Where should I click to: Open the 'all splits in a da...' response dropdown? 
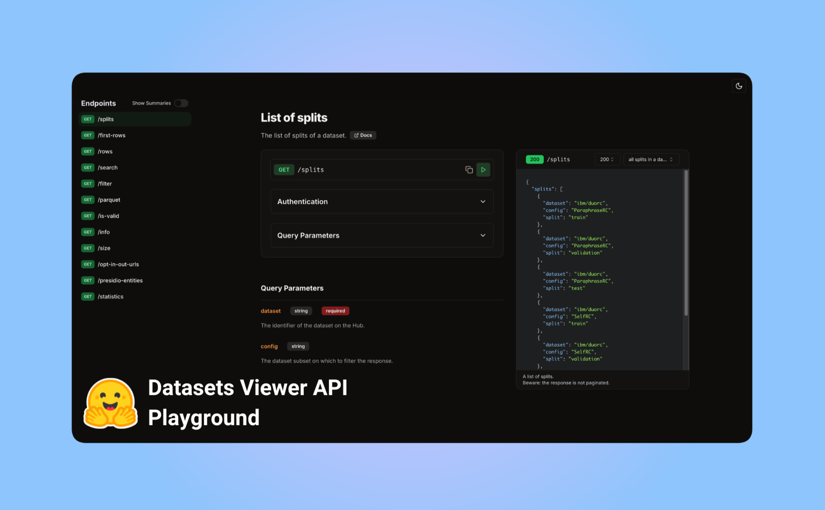pos(651,159)
